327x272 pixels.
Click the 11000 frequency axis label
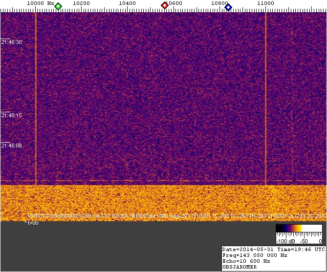[265, 3]
